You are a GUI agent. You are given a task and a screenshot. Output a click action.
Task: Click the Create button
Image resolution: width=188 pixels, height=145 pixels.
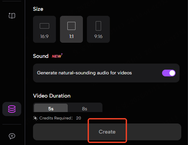click(107, 132)
